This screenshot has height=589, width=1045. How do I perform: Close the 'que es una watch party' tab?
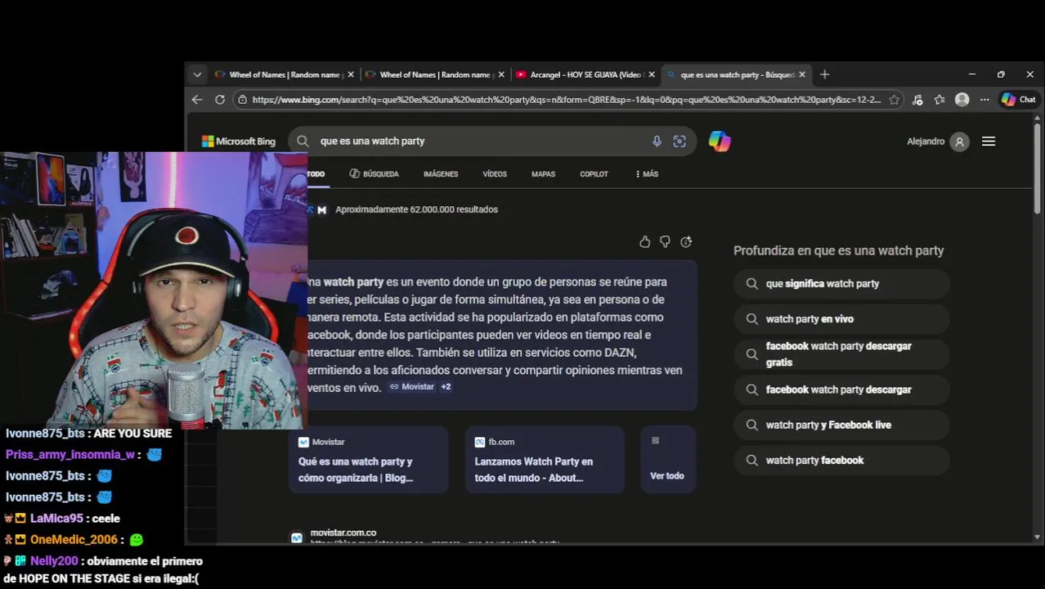(802, 74)
